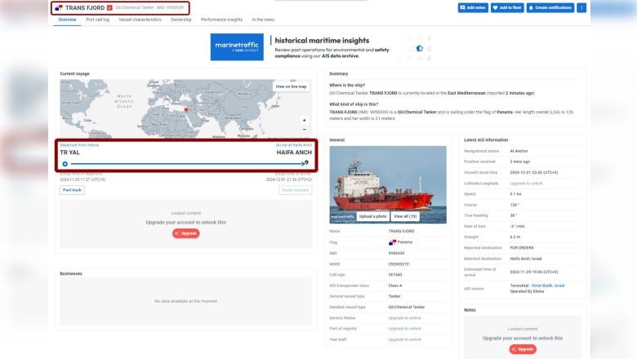Click the red ship position marker on map
This screenshot has height=359, width=637.
tap(186, 110)
